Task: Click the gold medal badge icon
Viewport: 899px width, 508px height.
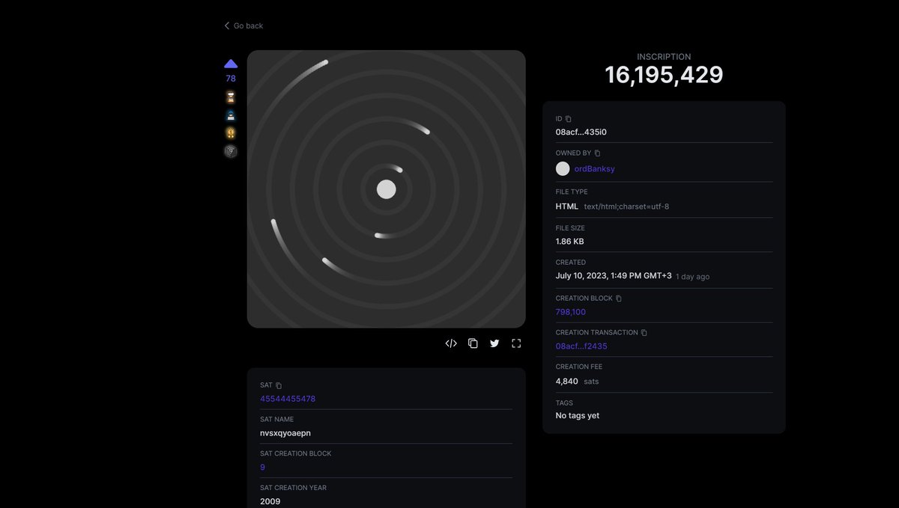Action: point(231,133)
